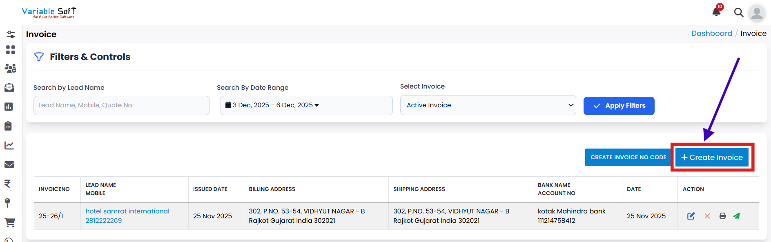This screenshot has width=771, height=242.
Task: Click the Invoice breadcrumb text
Action: 753,33
